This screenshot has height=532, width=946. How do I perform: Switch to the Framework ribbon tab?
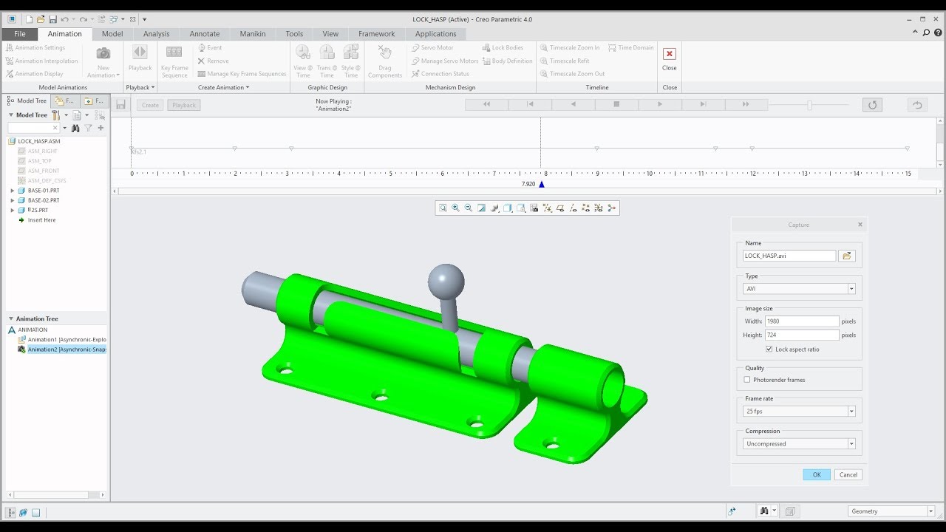coord(376,34)
